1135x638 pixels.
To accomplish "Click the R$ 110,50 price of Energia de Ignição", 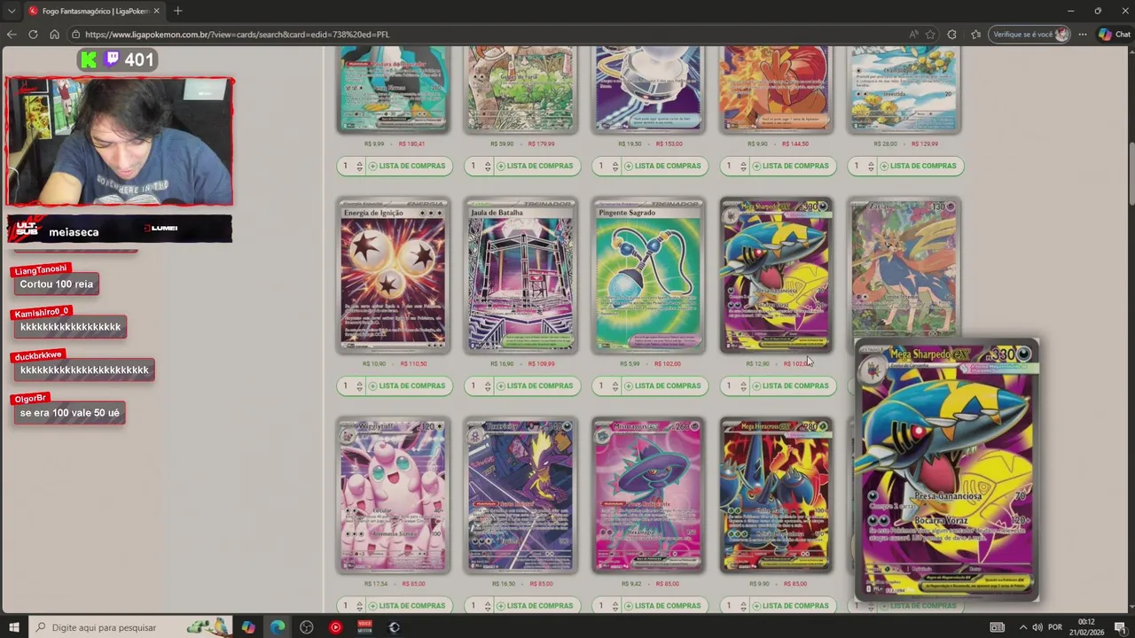I will pos(413,364).
